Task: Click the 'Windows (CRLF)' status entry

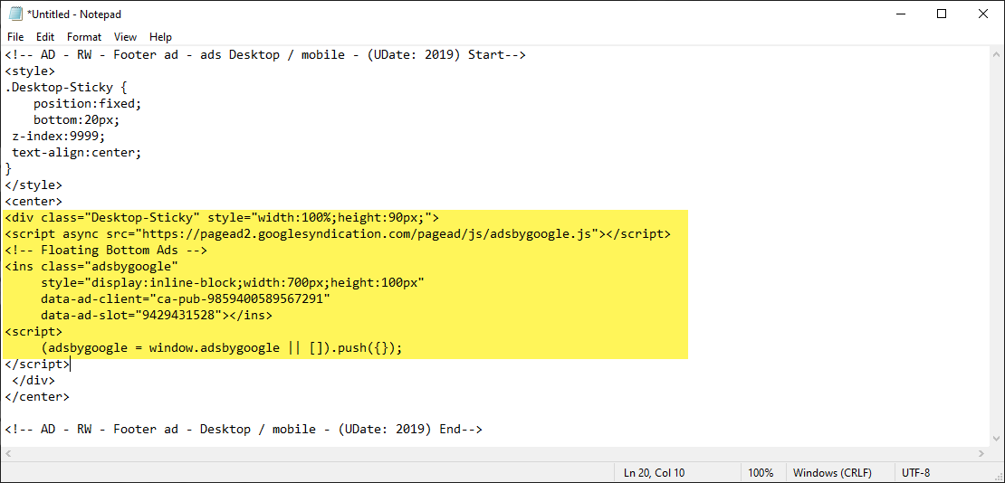Action: pyautogui.click(x=832, y=473)
